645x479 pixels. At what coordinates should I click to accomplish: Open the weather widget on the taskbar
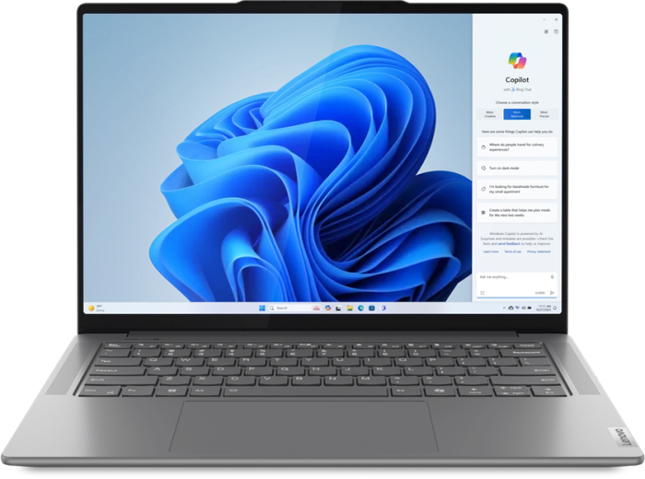click(96, 308)
